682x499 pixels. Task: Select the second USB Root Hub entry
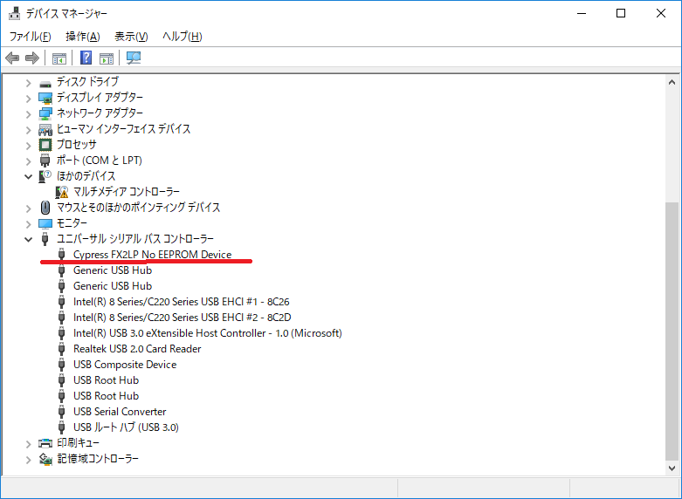tap(107, 395)
